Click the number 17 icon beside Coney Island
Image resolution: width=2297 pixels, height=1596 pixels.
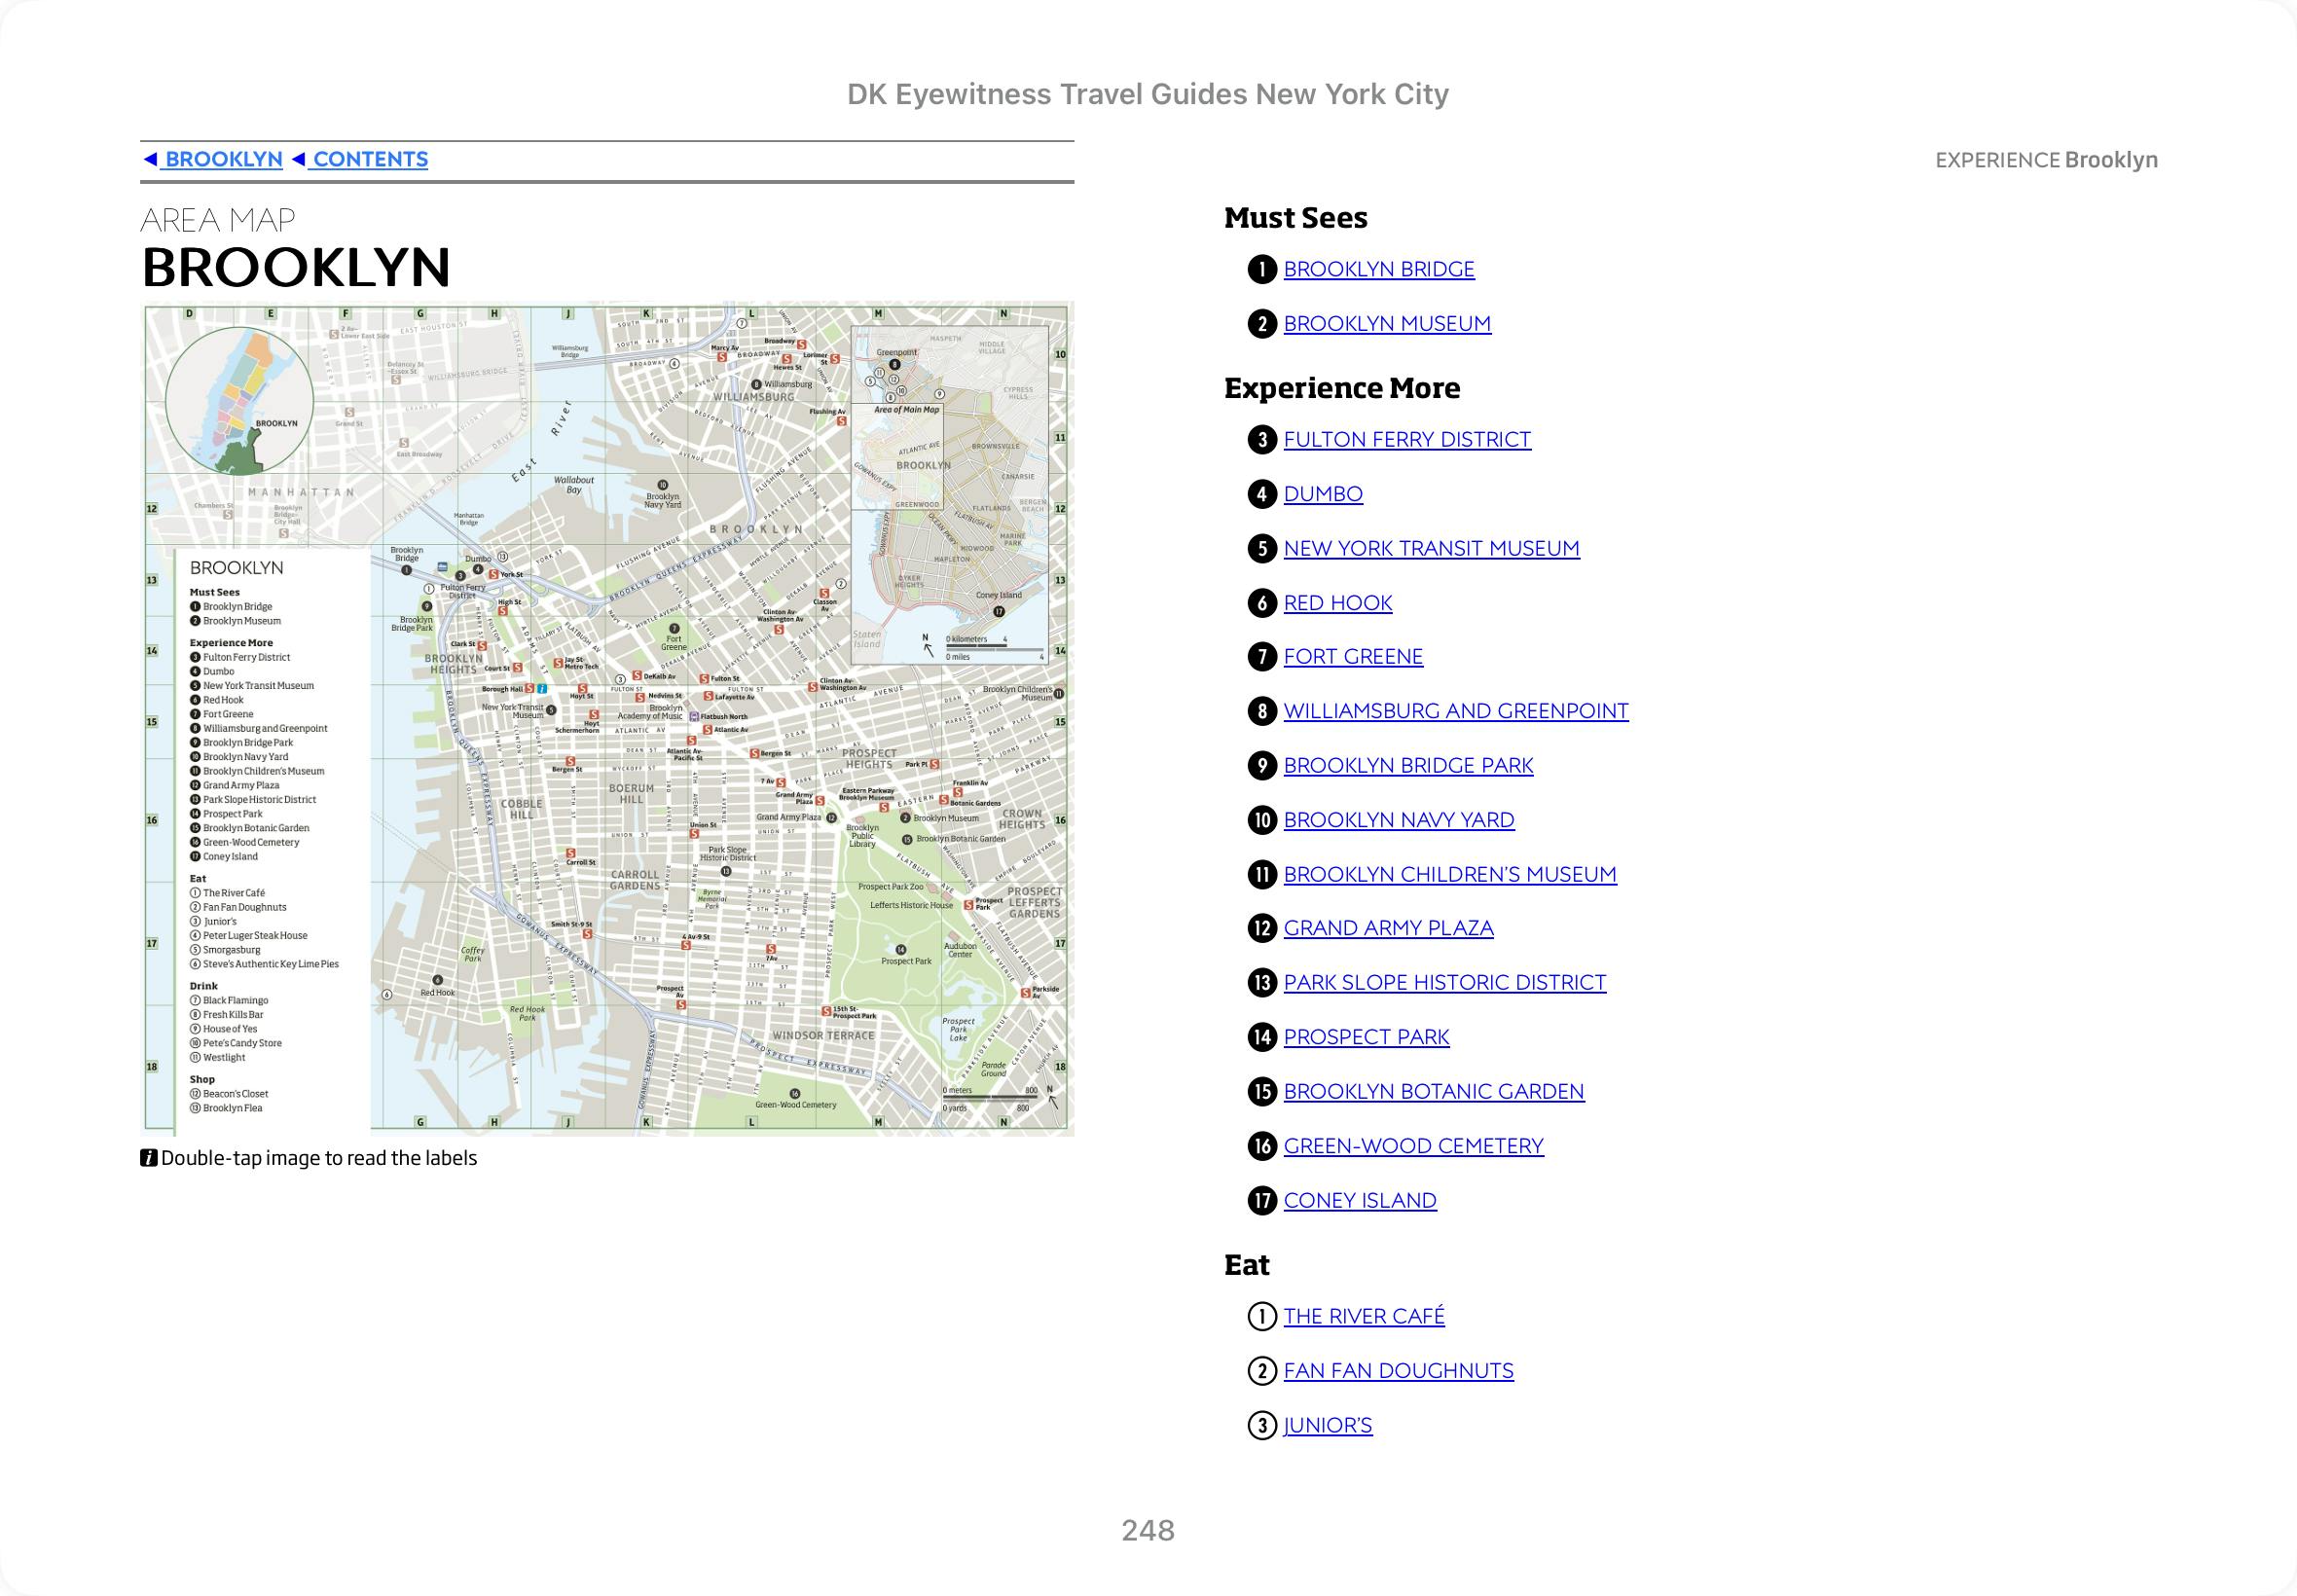coord(1262,1200)
